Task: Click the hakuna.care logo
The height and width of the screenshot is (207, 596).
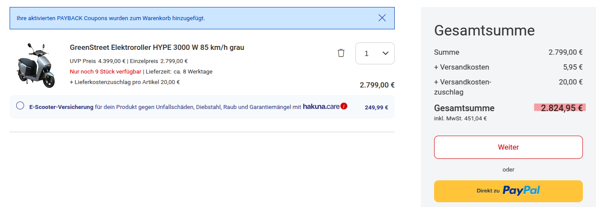Action: 321,106
